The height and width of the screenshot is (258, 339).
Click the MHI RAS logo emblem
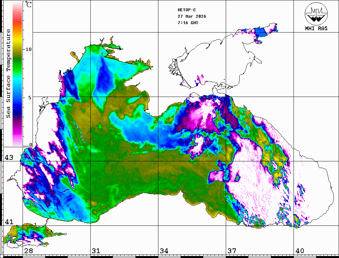[316, 14]
